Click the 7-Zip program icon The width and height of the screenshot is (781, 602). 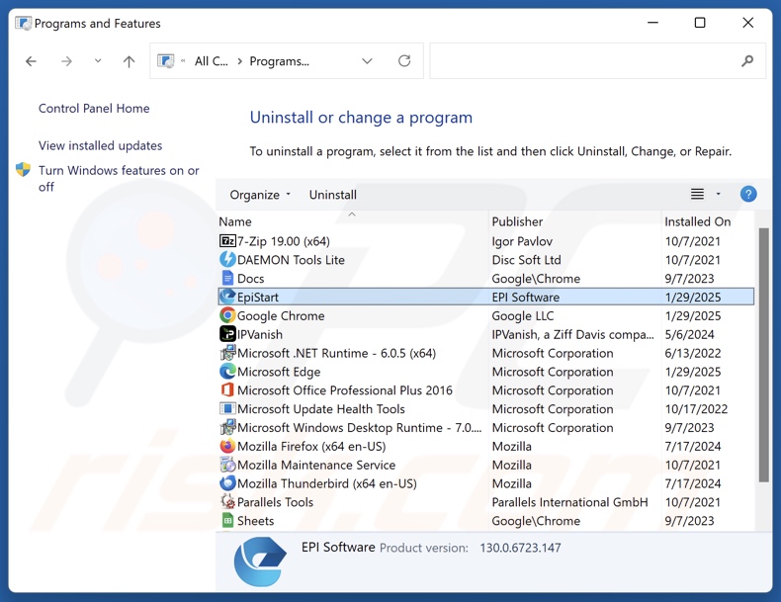227,241
